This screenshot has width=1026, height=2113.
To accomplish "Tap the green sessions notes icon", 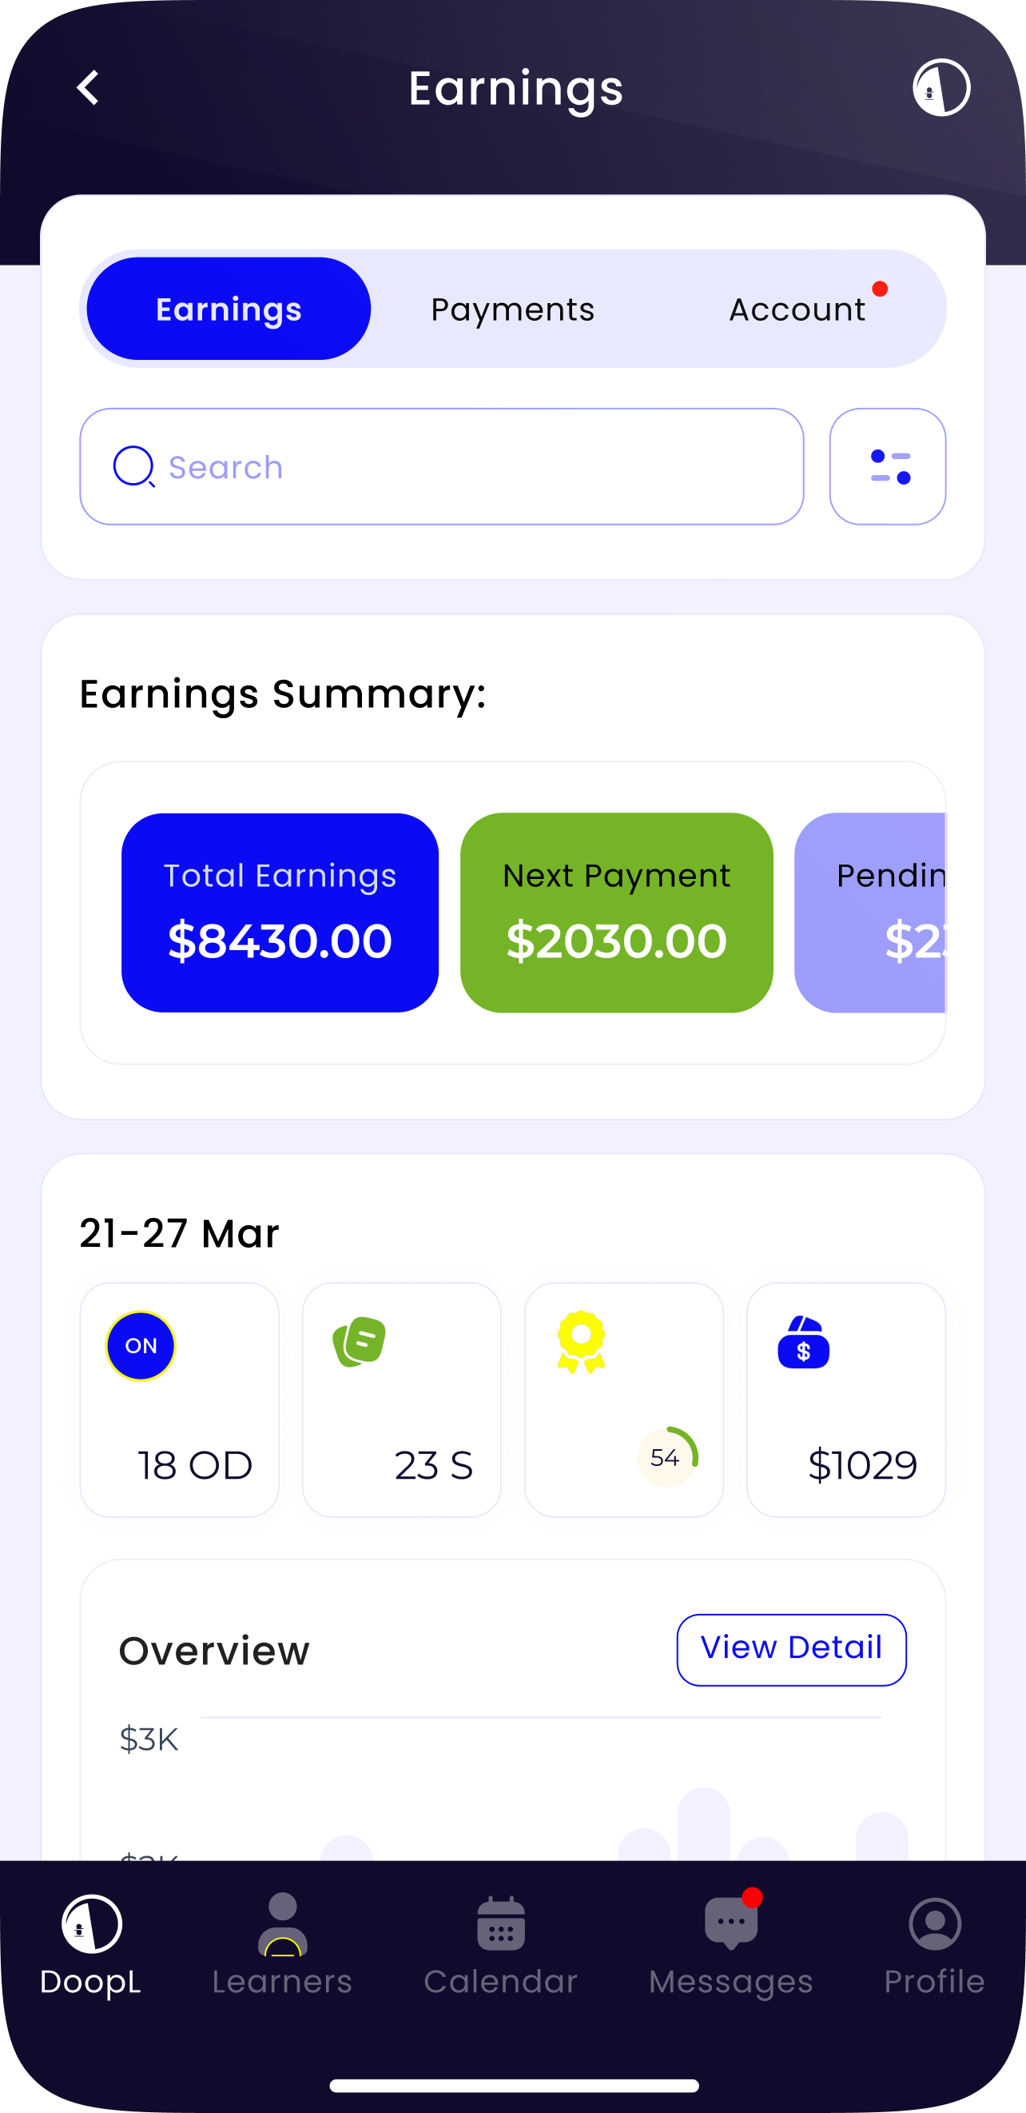I will (x=359, y=1342).
